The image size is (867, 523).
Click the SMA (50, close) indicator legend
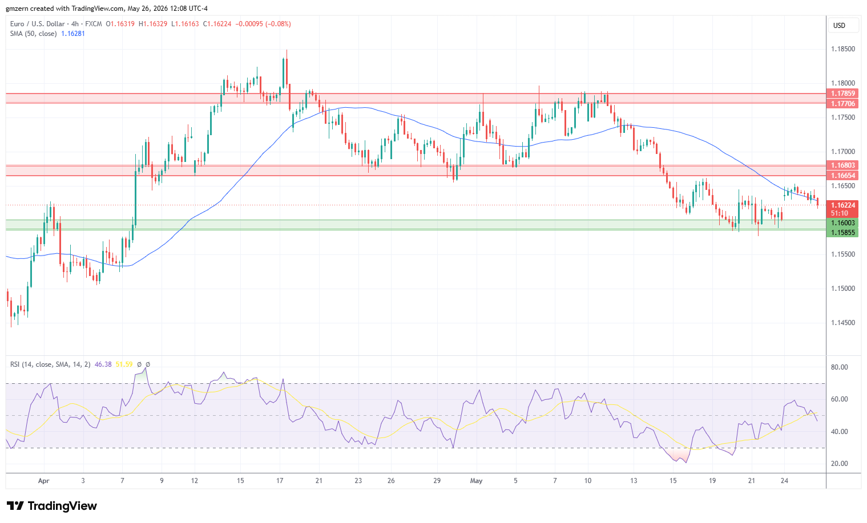tap(33, 34)
